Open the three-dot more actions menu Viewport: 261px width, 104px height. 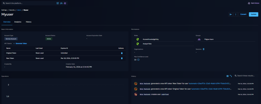pyautogui.click(x=236, y=14)
